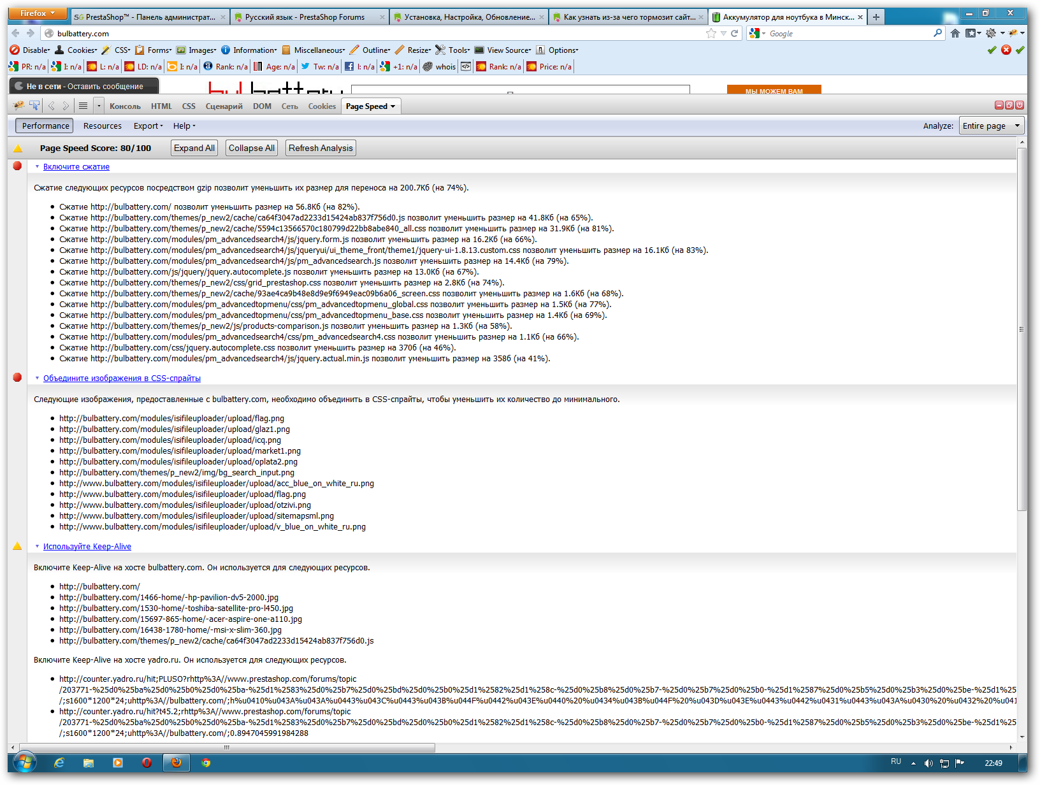Click the Expand All button
The width and height of the screenshot is (1040, 785).
[194, 148]
